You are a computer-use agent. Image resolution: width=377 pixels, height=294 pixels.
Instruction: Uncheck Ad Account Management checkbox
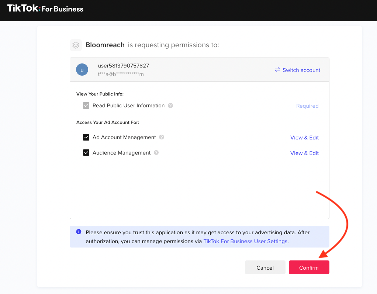coord(86,137)
